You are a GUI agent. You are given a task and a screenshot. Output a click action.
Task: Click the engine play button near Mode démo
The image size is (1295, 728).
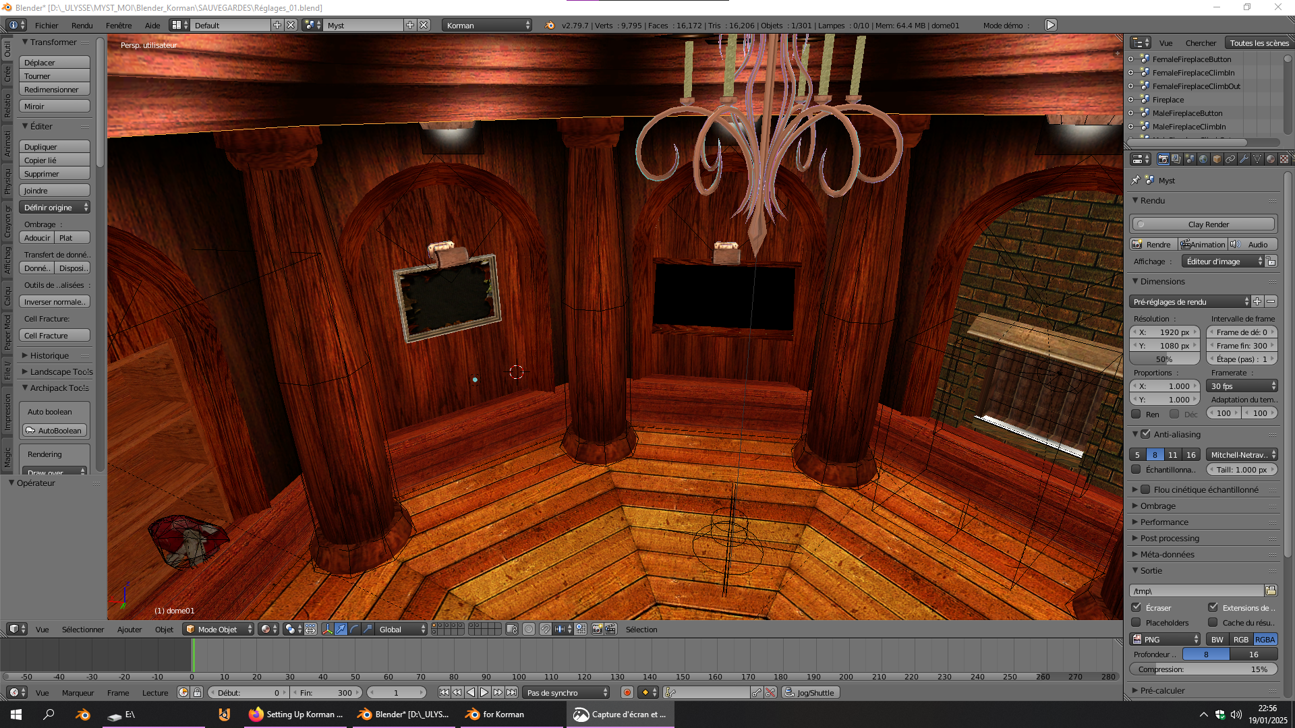point(1051,25)
